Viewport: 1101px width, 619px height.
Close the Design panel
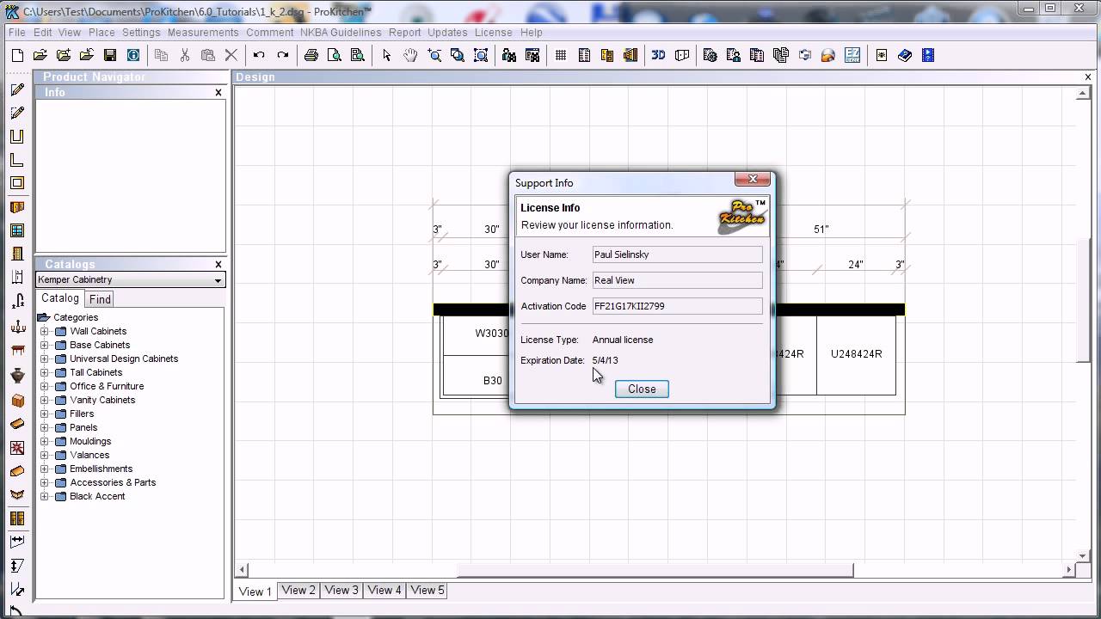coord(1087,77)
